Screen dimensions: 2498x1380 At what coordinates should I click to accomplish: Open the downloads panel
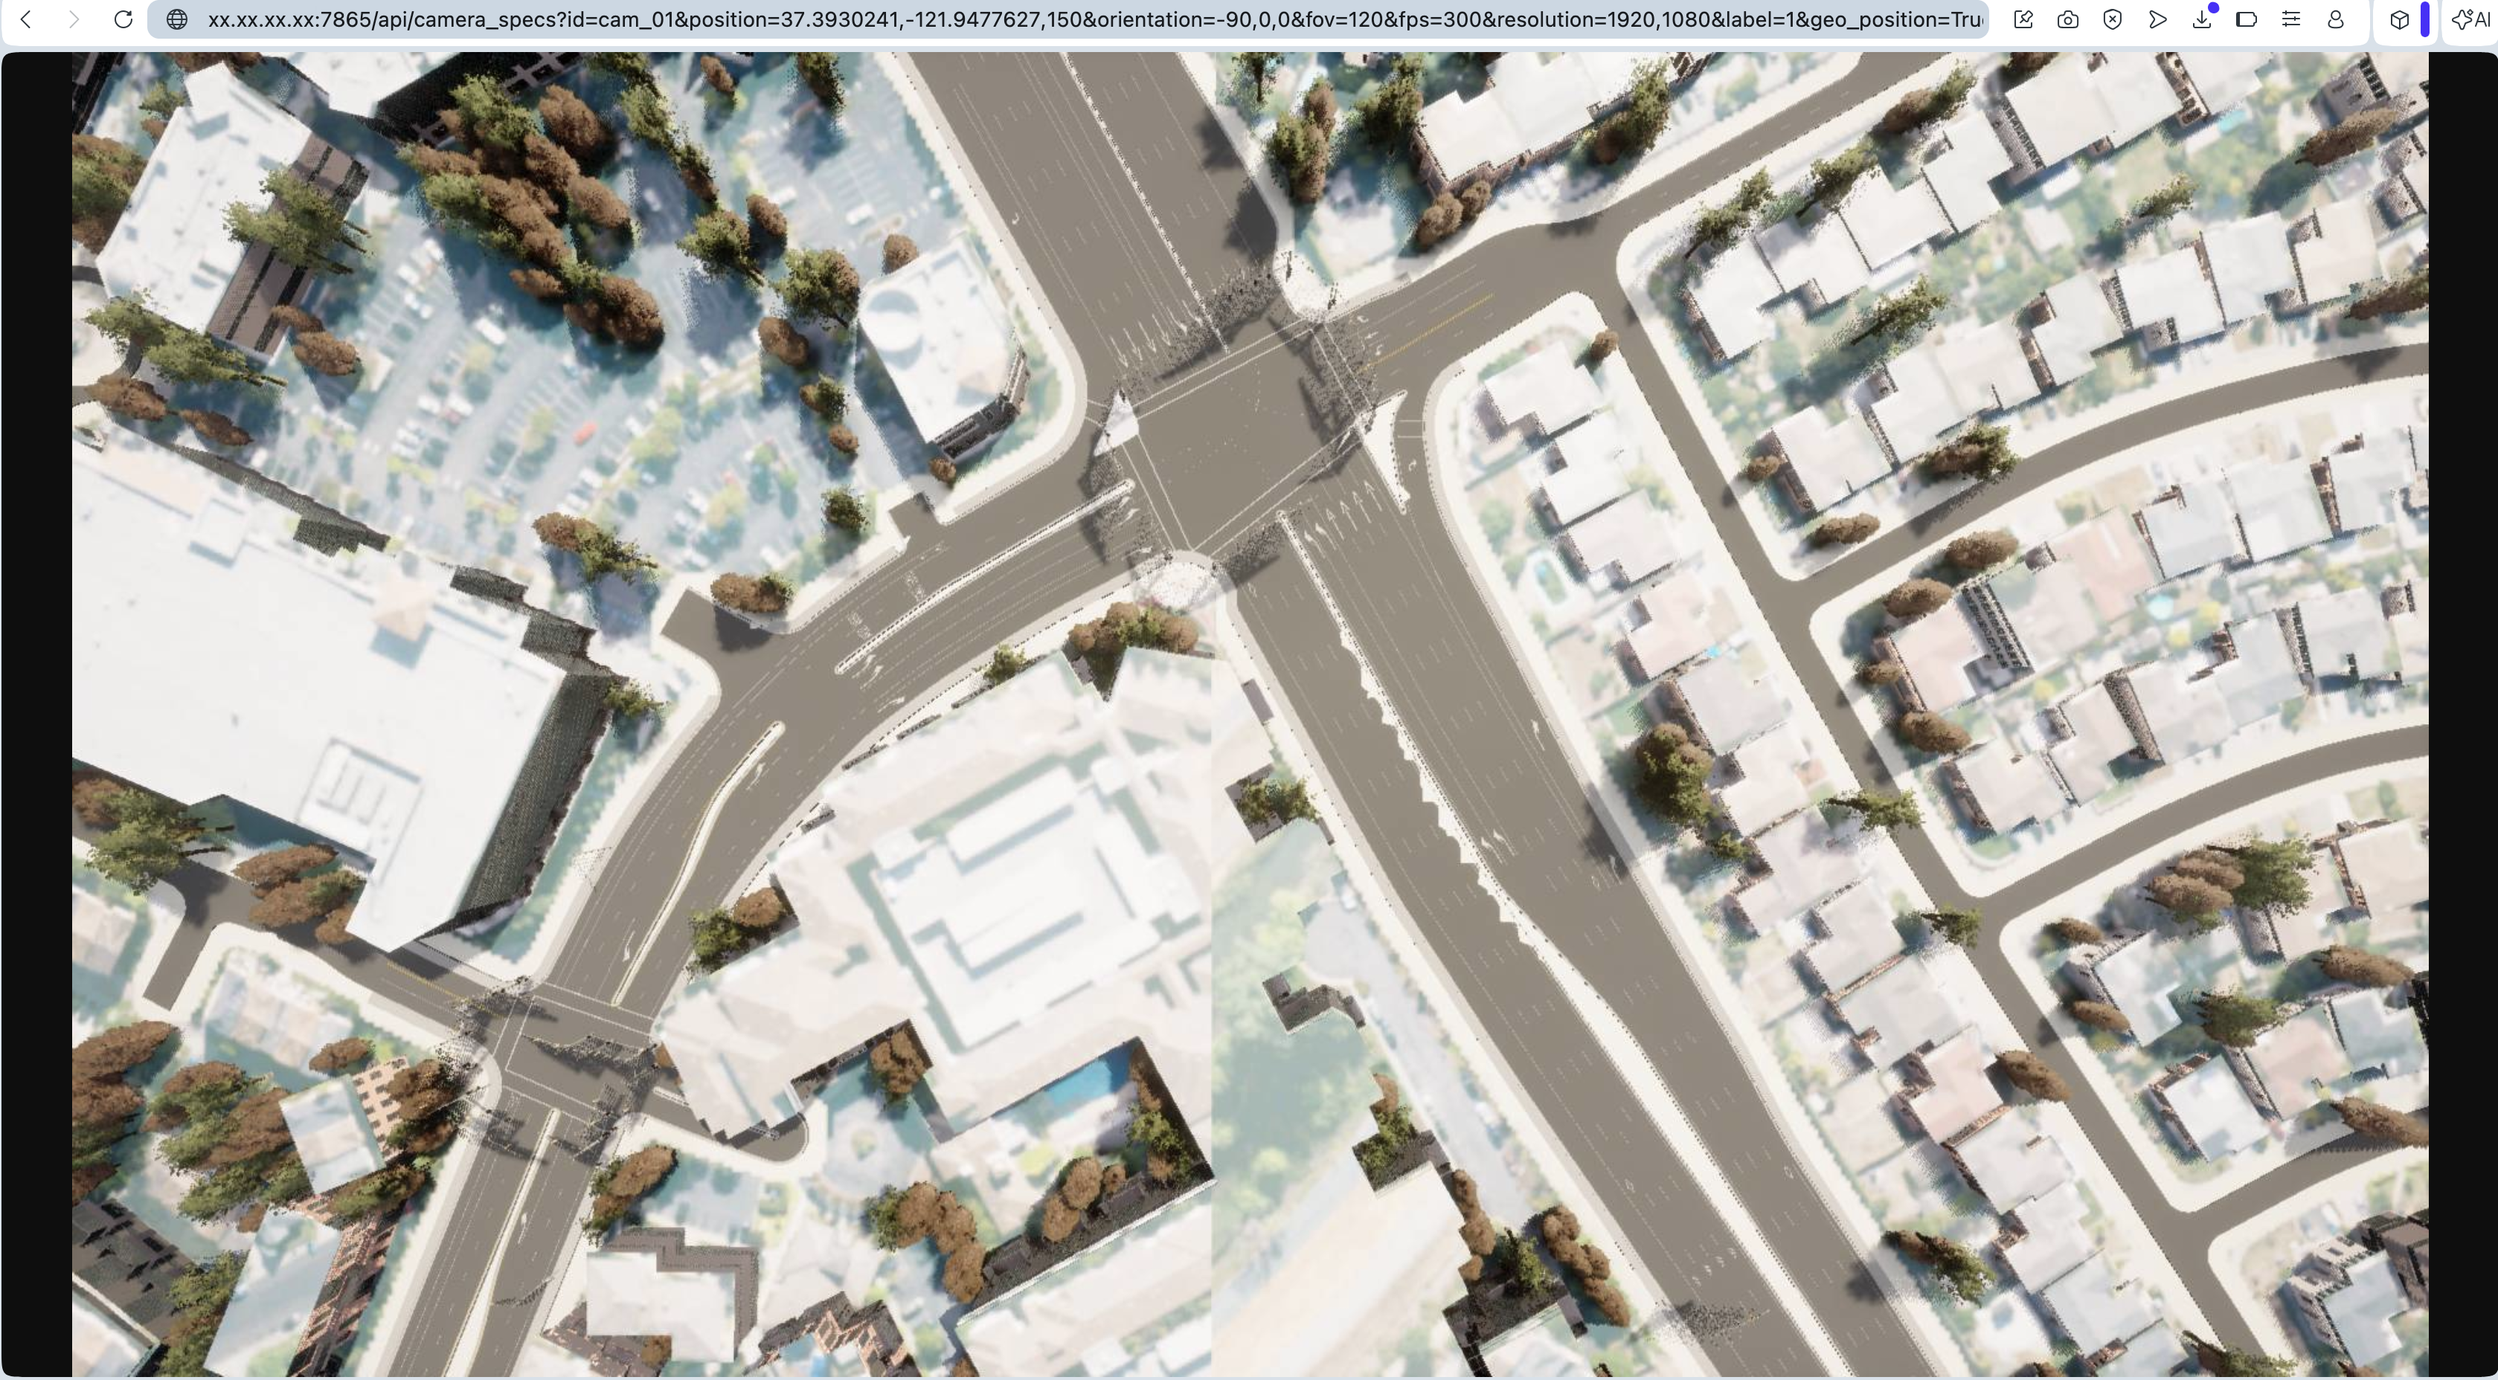(2202, 19)
